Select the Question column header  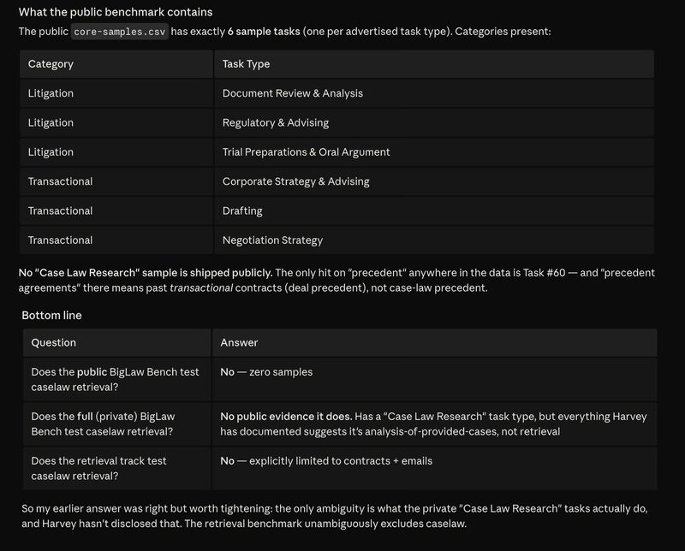pyautogui.click(x=54, y=342)
